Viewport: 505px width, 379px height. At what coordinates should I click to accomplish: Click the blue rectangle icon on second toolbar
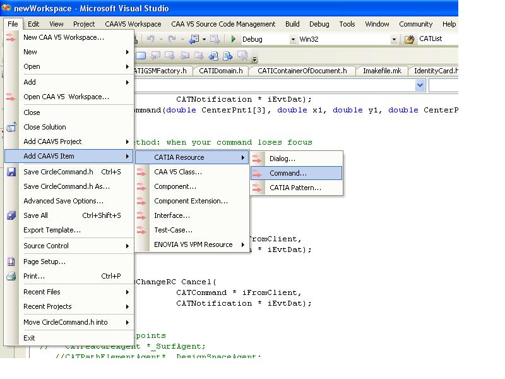(141, 56)
